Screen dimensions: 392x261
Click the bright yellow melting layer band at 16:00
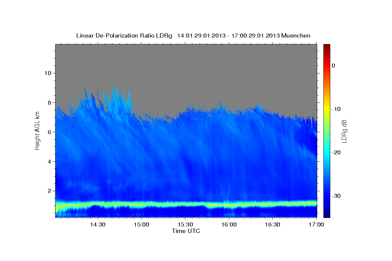click(x=229, y=205)
